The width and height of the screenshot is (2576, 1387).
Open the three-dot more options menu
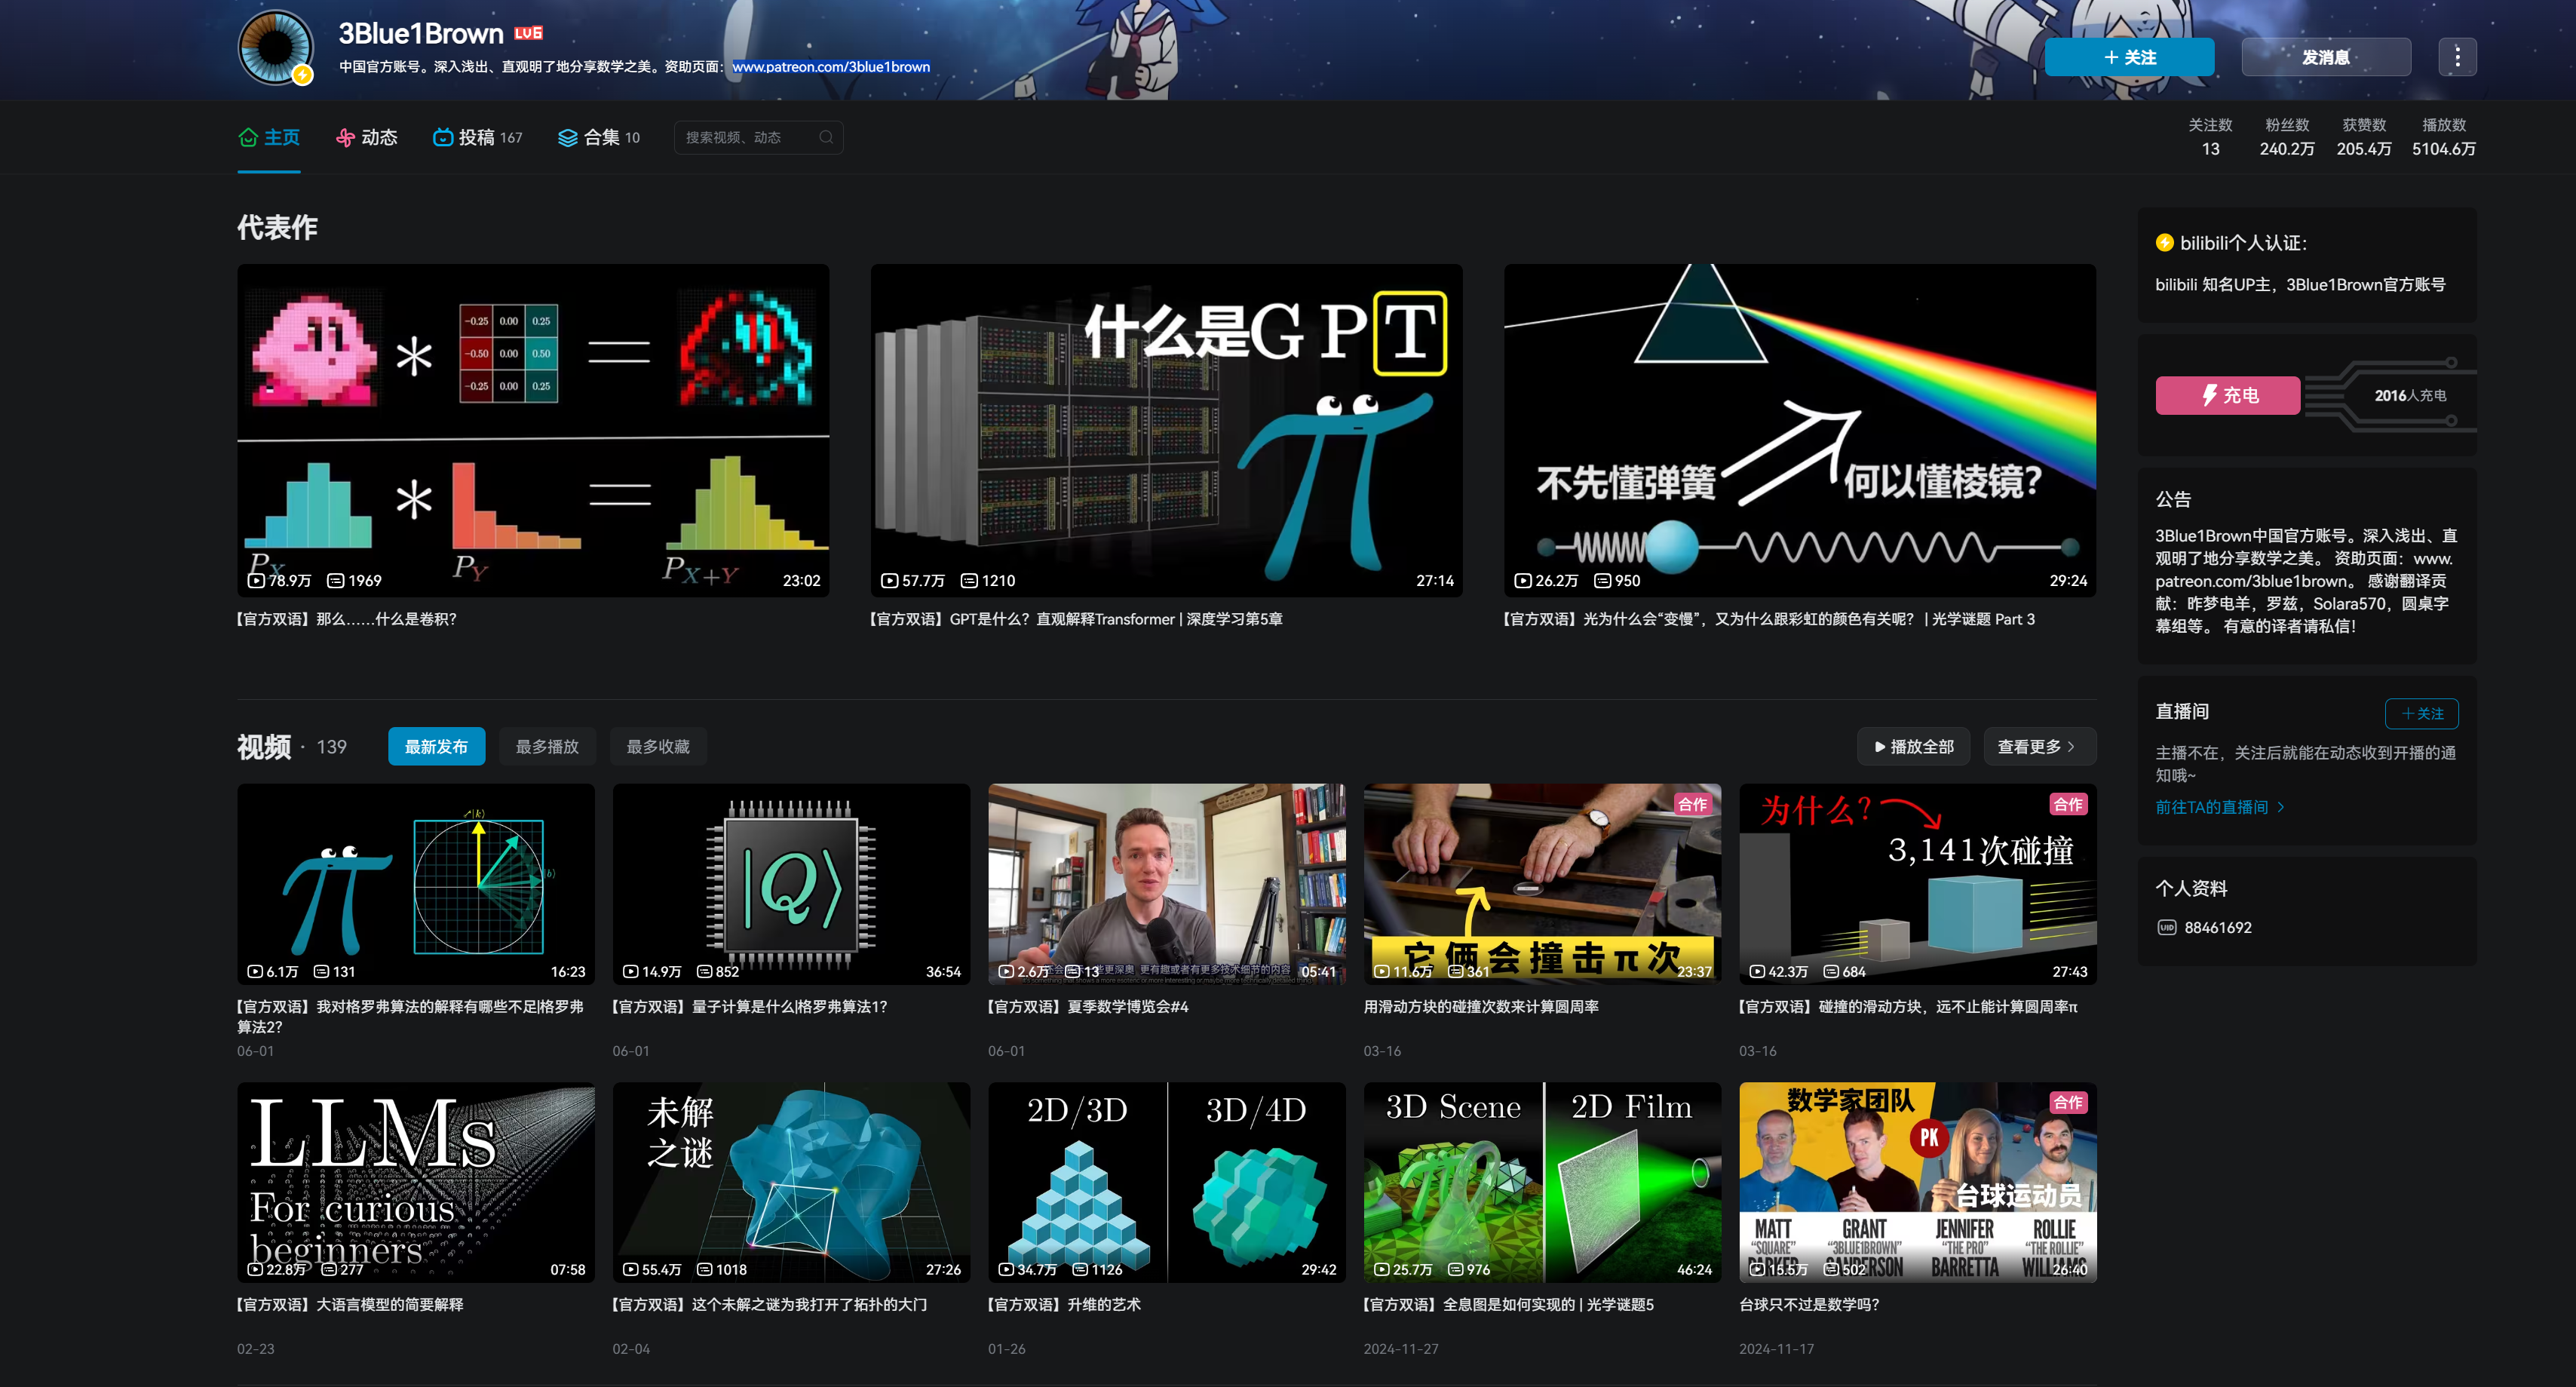pyautogui.click(x=2457, y=57)
